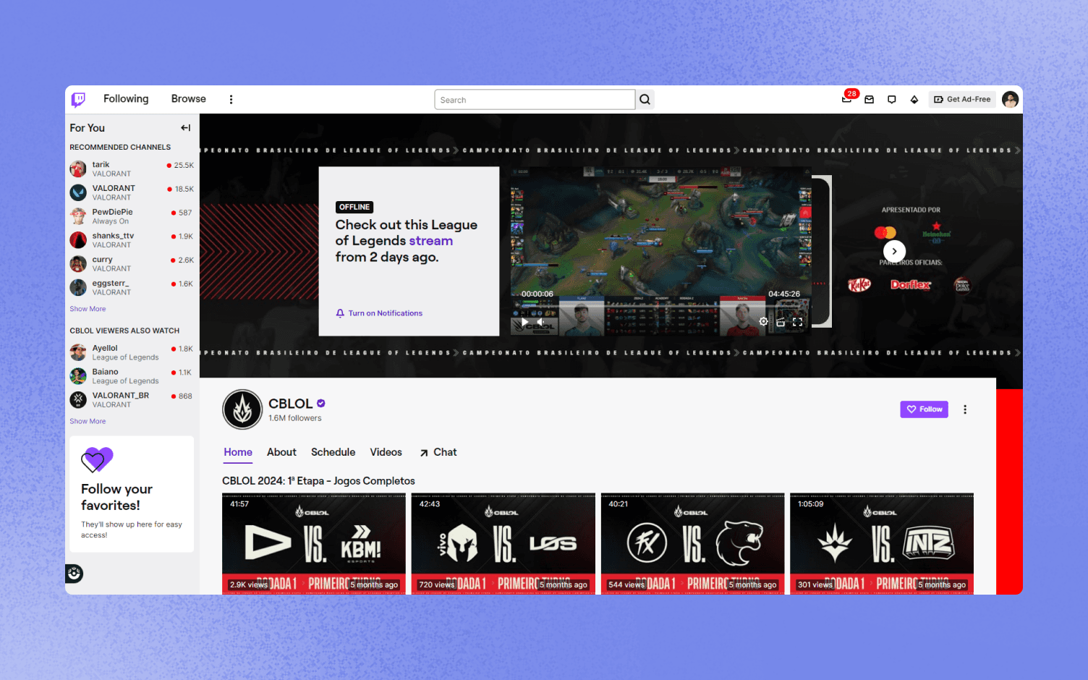Switch to the Schedule tab

coord(333,452)
